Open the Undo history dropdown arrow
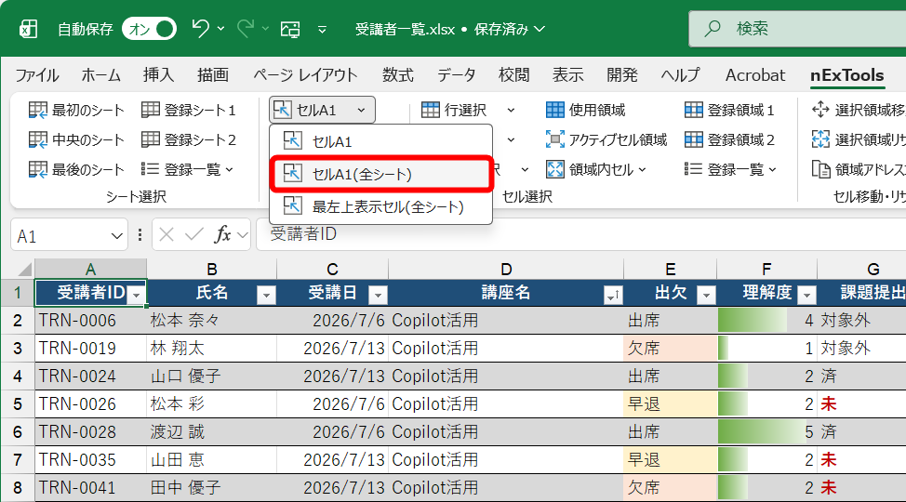 tap(220, 28)
